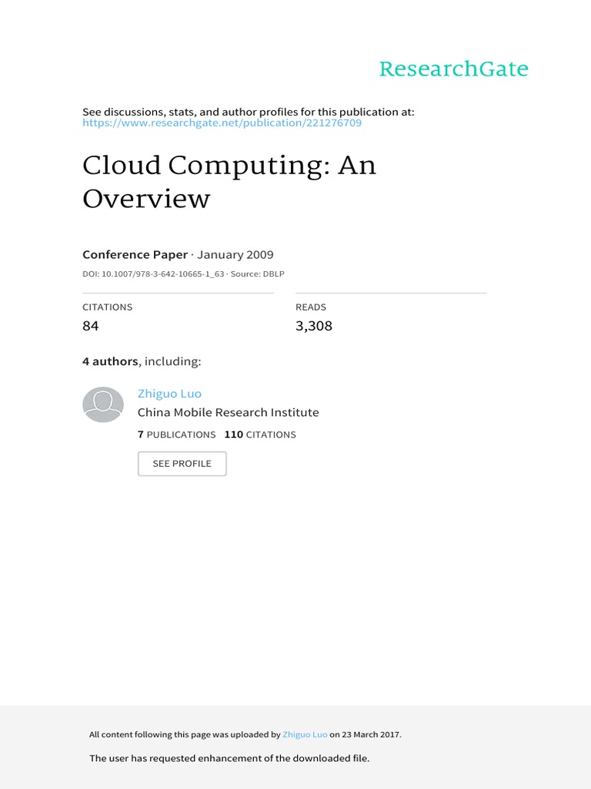
Task: Click the ResearchGate logo
Action: pyautogui.click(x=453, y=69)
